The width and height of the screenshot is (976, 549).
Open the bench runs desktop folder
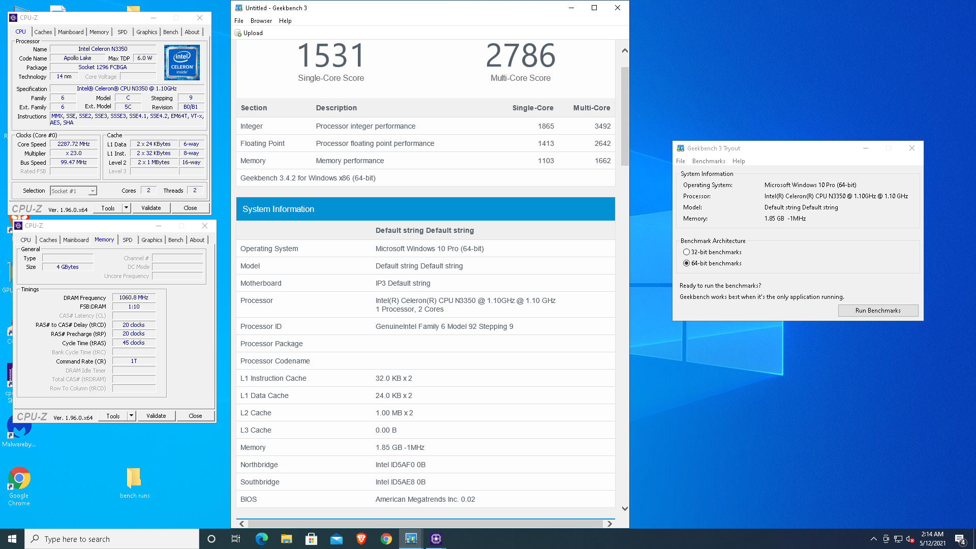tap(135, 483)
